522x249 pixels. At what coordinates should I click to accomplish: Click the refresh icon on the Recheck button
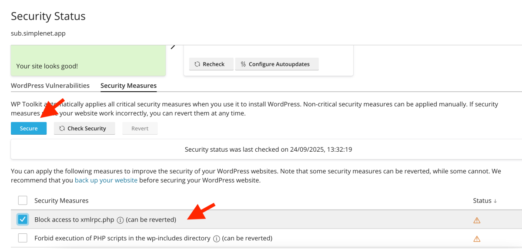point(197,64)
